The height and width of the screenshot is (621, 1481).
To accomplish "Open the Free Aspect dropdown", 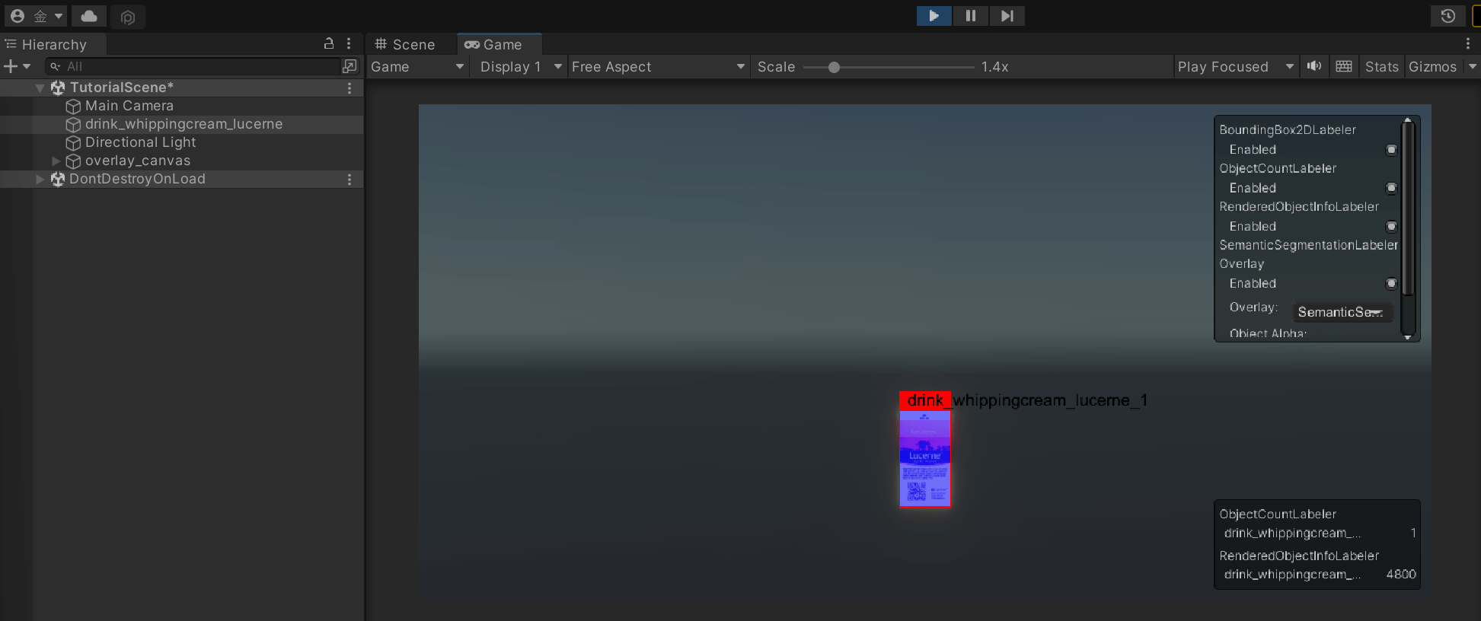I will pyautogui.click(x=658, y=67).
